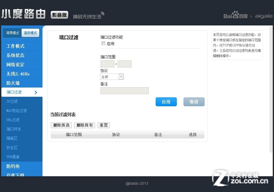
Task: Open the 协议 protocol dropdown
Action: 112,77
